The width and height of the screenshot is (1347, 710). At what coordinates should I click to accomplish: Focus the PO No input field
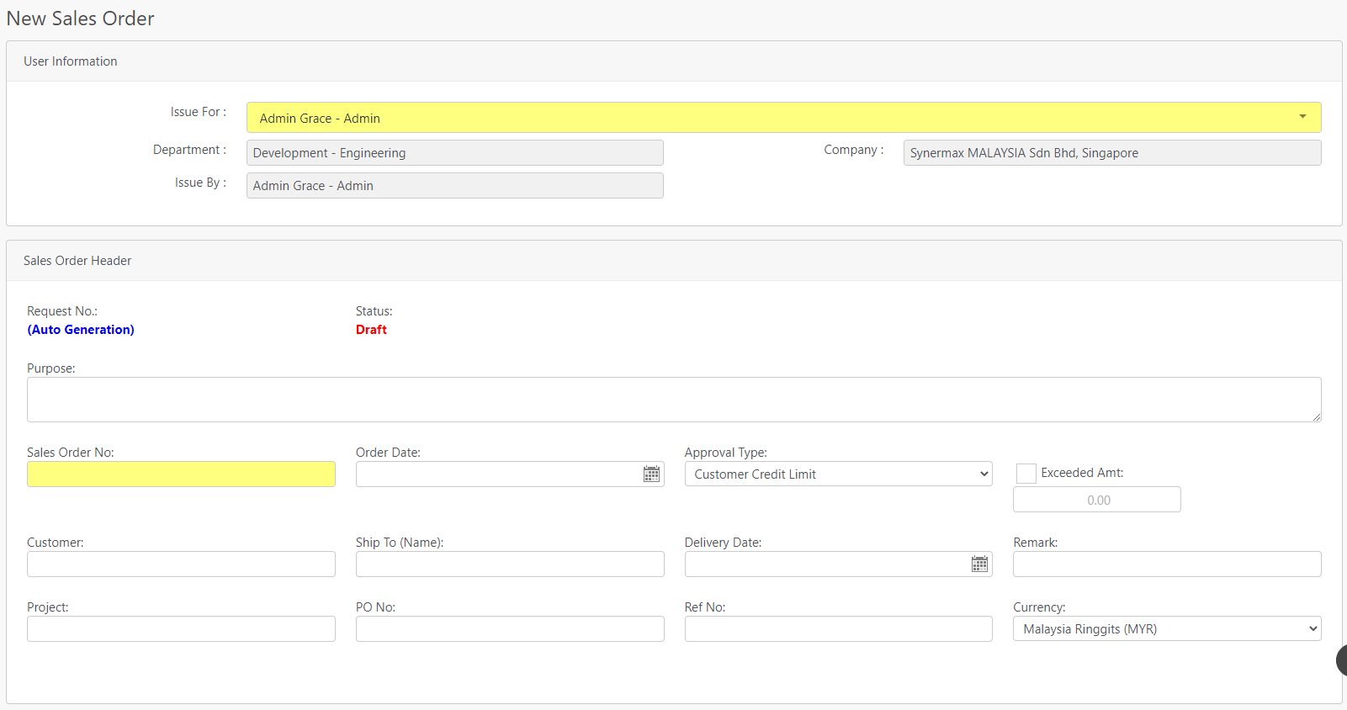point(510,628)
